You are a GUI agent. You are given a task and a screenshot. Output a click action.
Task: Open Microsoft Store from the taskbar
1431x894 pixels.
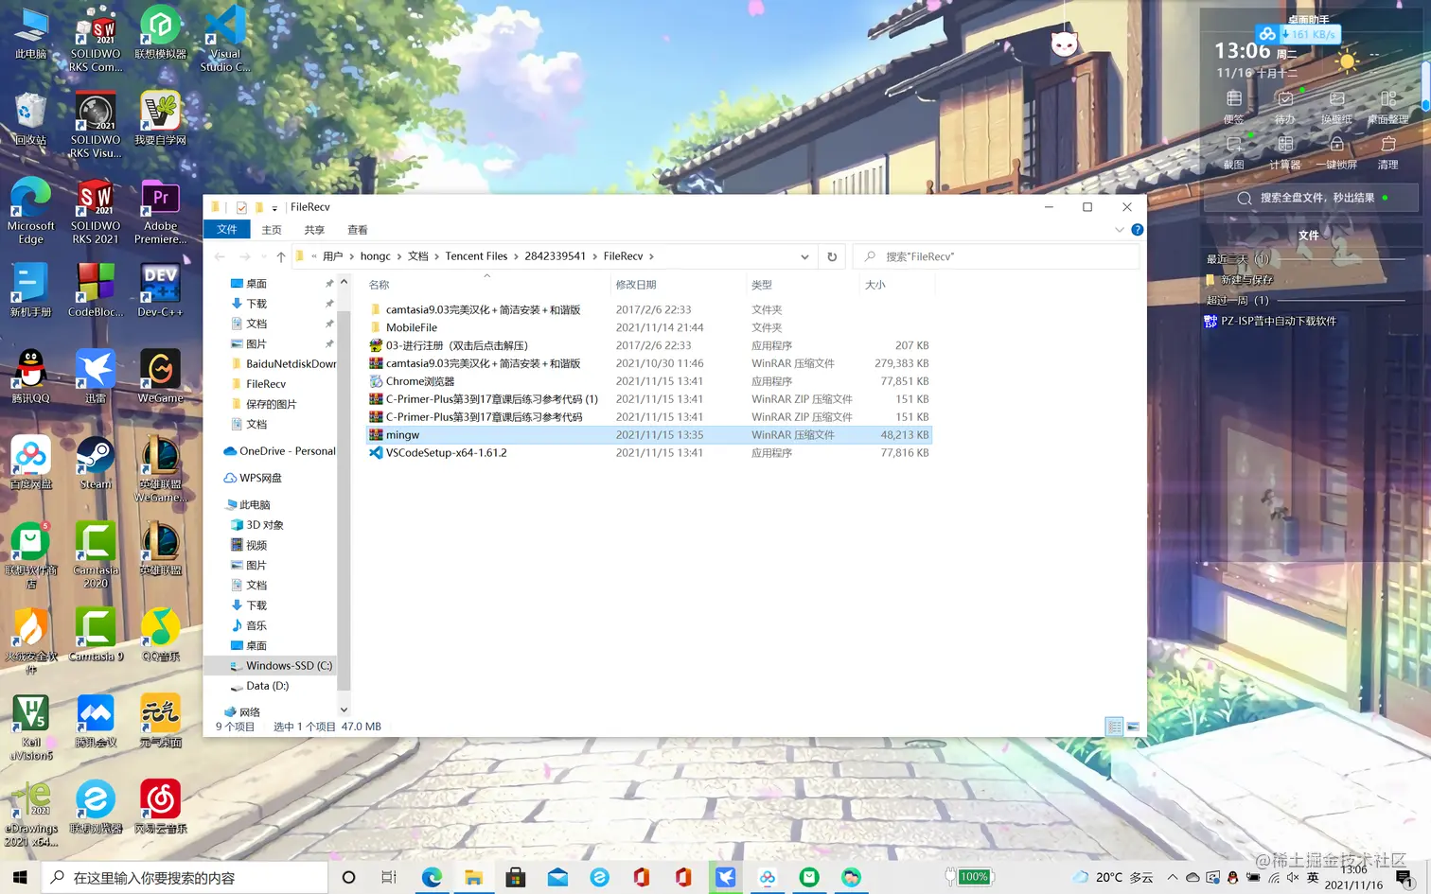[516, 877]
